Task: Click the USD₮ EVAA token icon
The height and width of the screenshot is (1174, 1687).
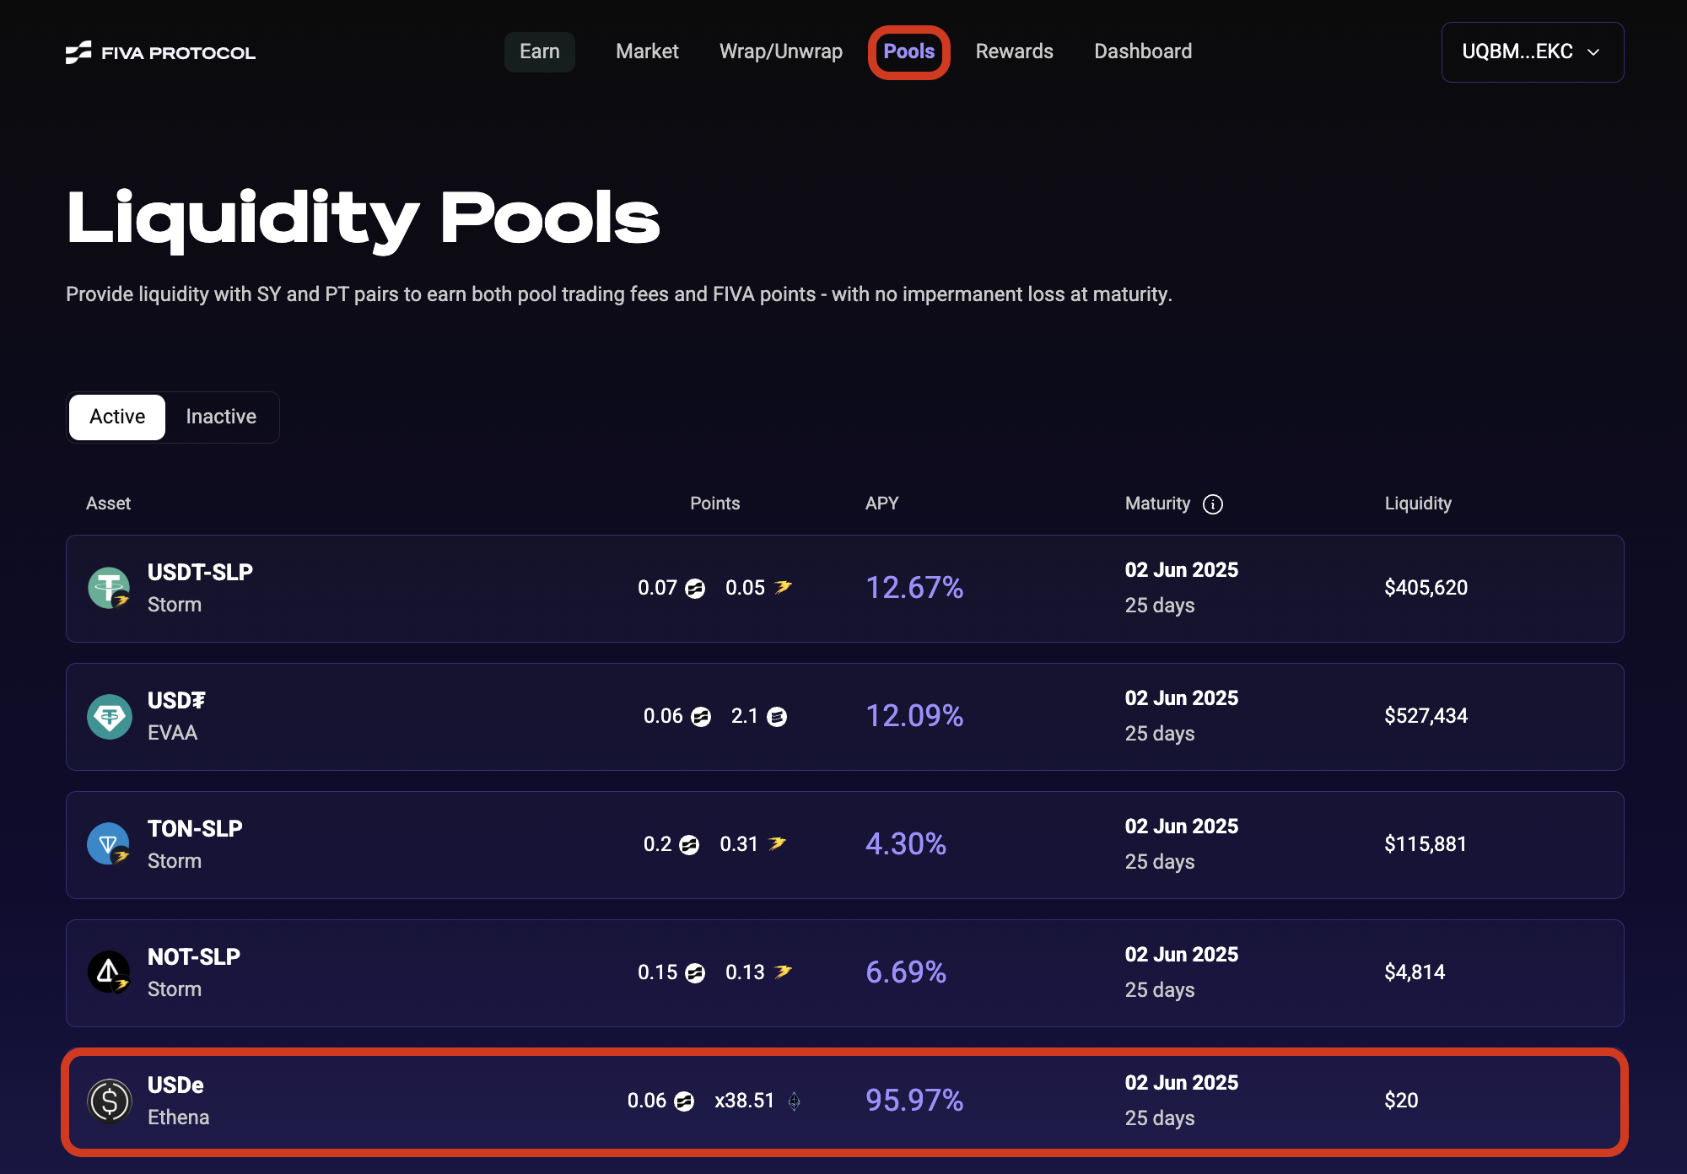Action: [x=109, y=716]
